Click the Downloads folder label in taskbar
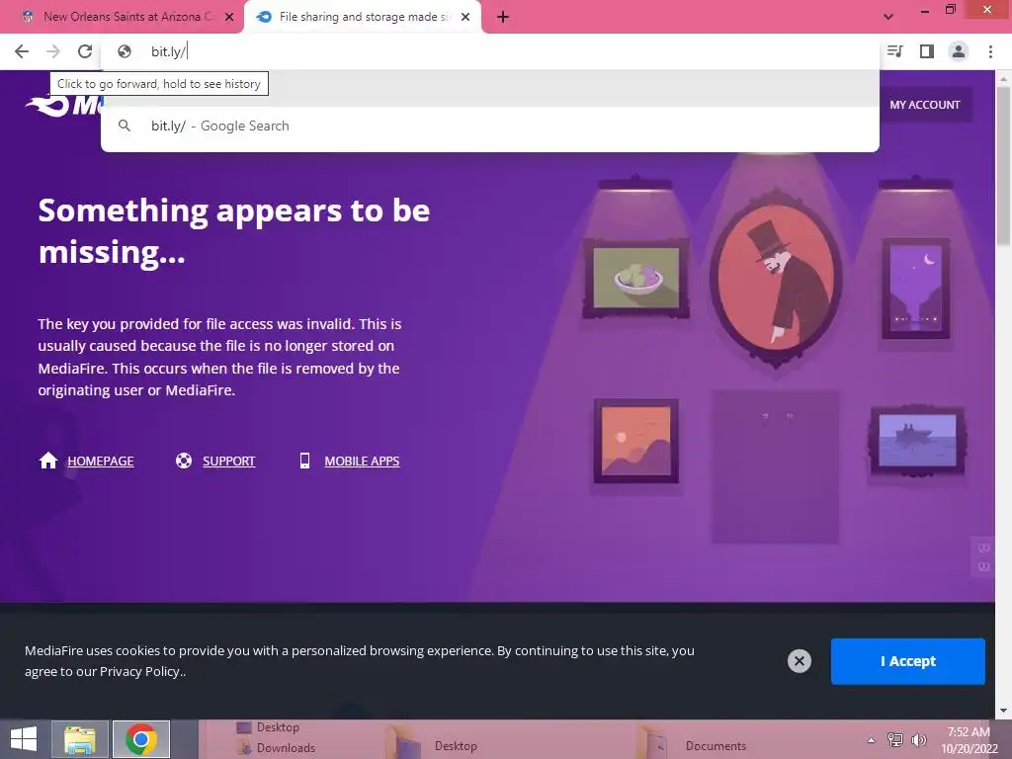This screenshot has height=759, width=1012. click(286, 748)
